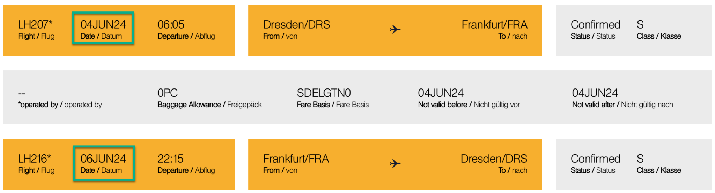Click the highlighted 06JUN24 flight date
The width and height of the screenshot is (715, 193).
103,159
